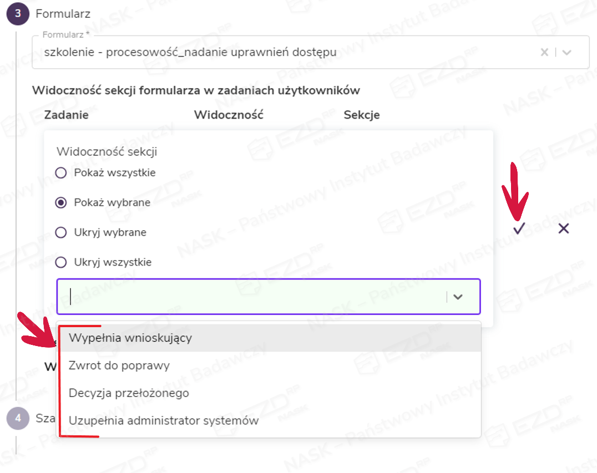Open the szkolenie - procesowość form selector
This screenshot has height=473, width=597.
coord(277,53)
